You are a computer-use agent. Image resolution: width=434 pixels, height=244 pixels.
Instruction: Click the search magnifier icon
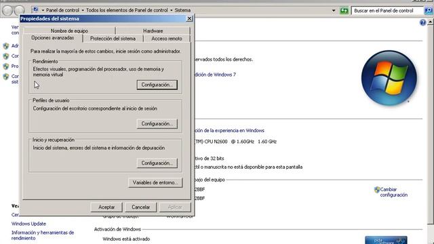click(428, 11)
